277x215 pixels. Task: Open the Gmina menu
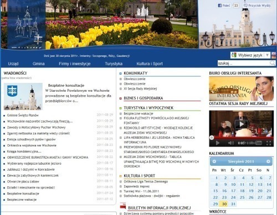38,64
